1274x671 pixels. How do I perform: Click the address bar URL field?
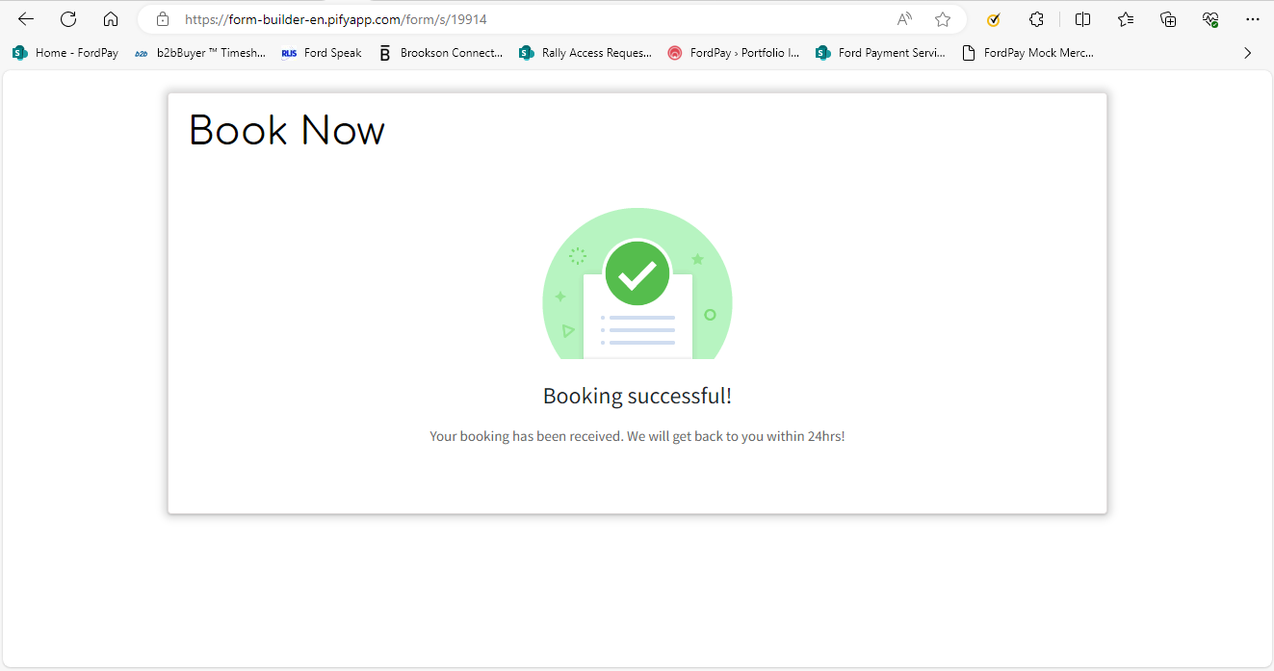(530, 19)
